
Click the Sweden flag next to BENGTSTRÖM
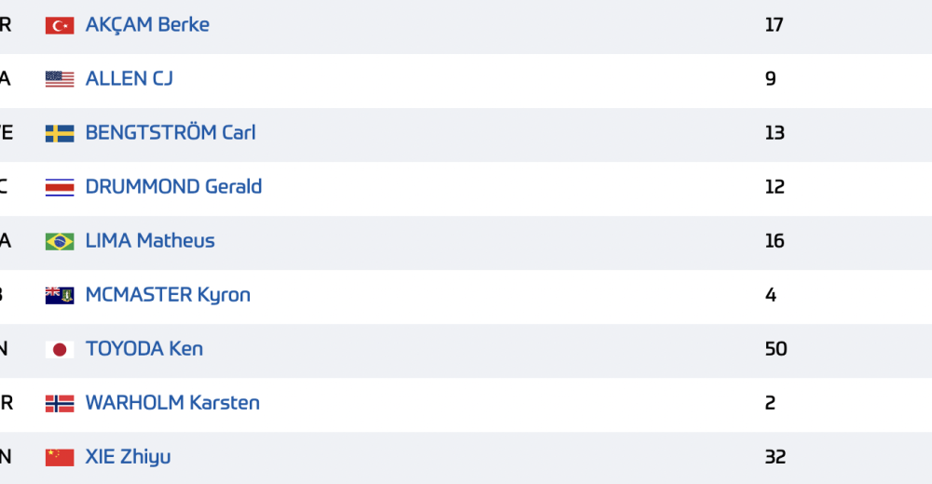pyautogui.click(x=60, y=133)
